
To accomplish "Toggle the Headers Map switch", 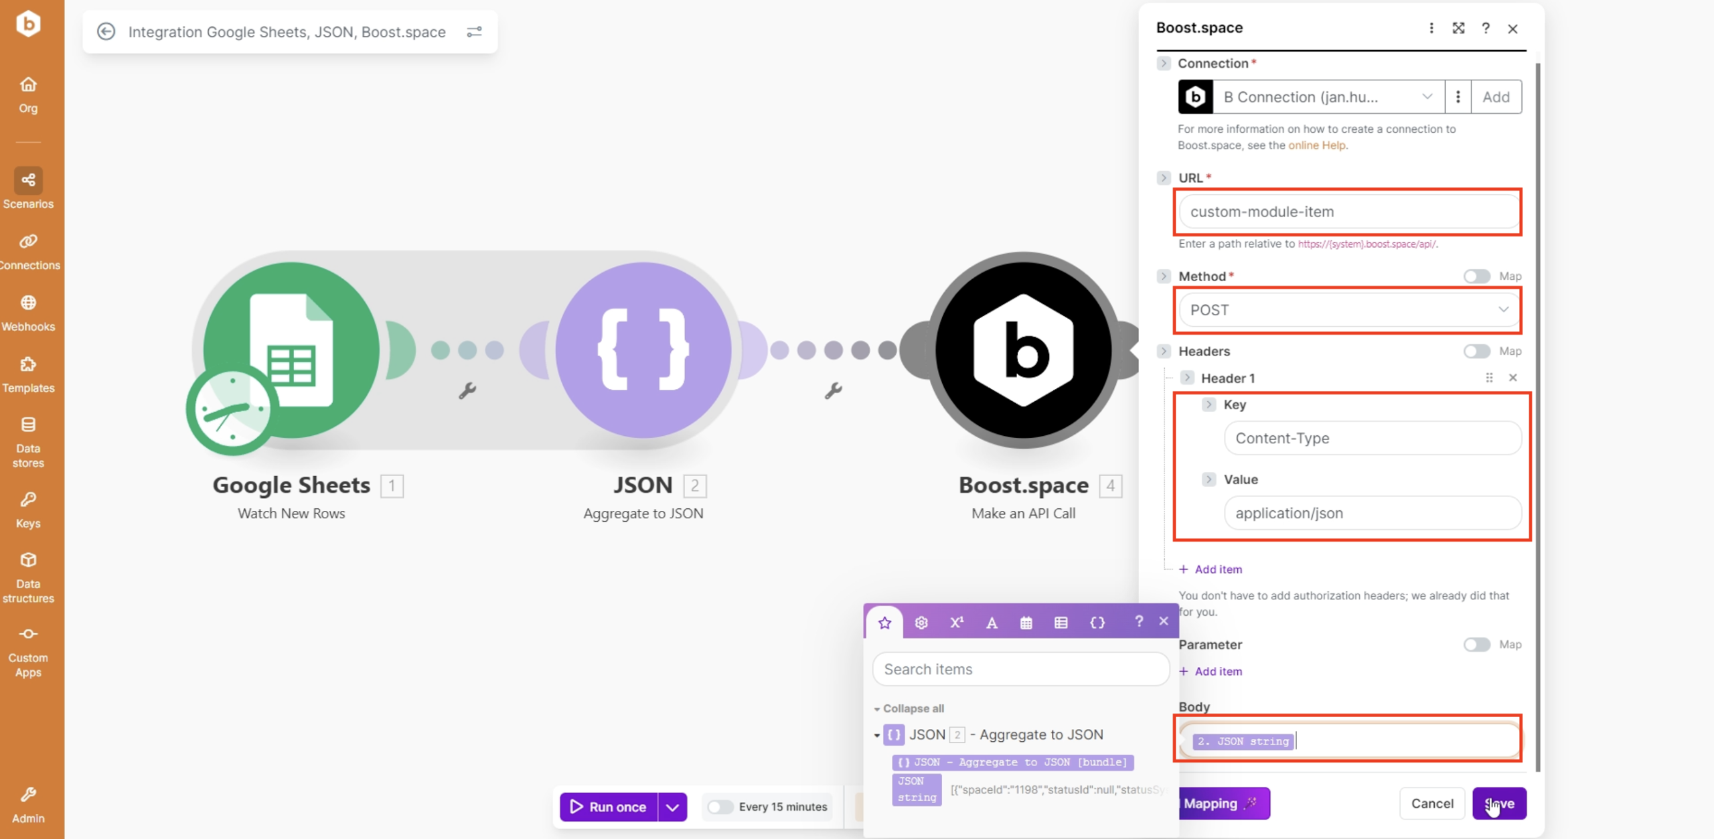I will point(1476,352).
